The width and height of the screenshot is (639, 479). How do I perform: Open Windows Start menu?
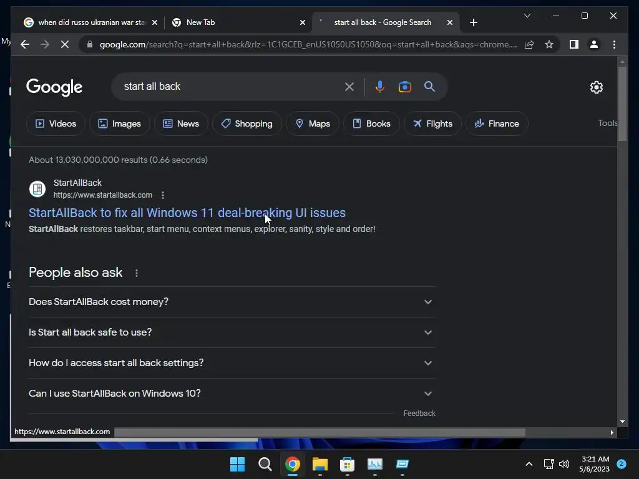pyautogui.click(x=237, y=464)
